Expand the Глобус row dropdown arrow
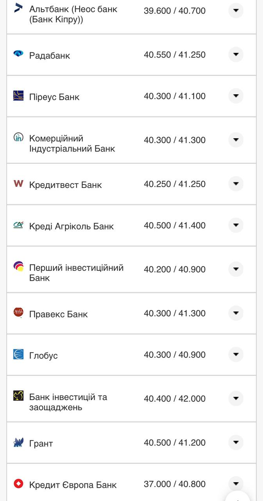 pos(236,354)
